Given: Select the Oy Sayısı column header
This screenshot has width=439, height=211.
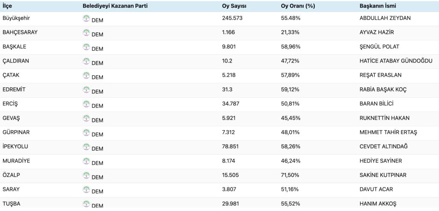Looking at the screenshot, I should (x=234, y=6).
